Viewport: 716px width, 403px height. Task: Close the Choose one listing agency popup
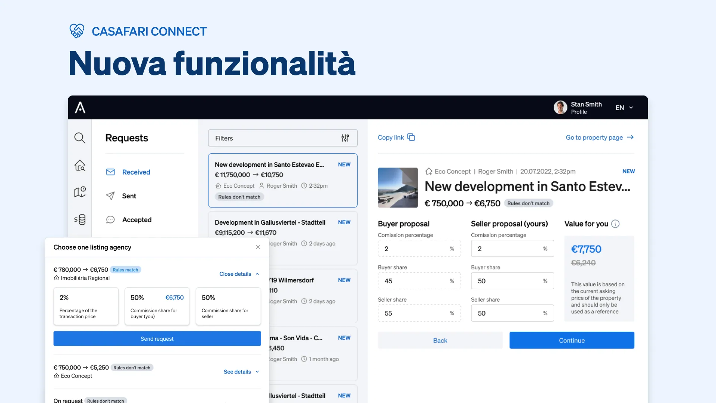click(258, 247)
